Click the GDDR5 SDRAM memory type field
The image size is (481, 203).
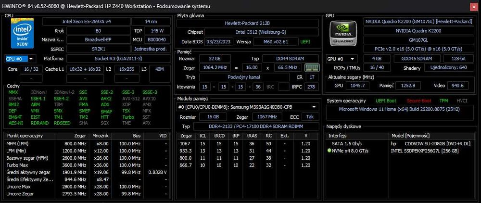click(417, 59)
